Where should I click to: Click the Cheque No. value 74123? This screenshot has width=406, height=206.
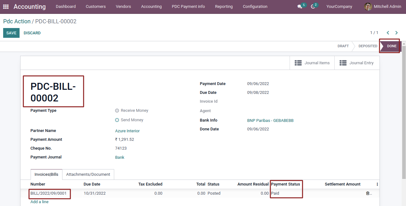121,148
